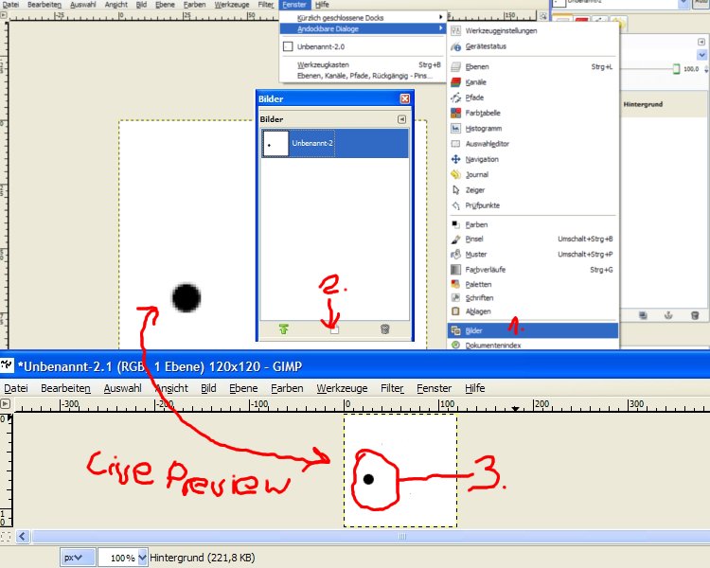Open the Farben menu in the Unbenannt-2.1 window

[x=287, y=388]
